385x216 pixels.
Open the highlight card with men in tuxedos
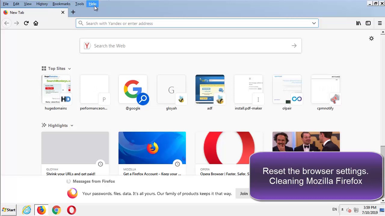coord(306,142)
